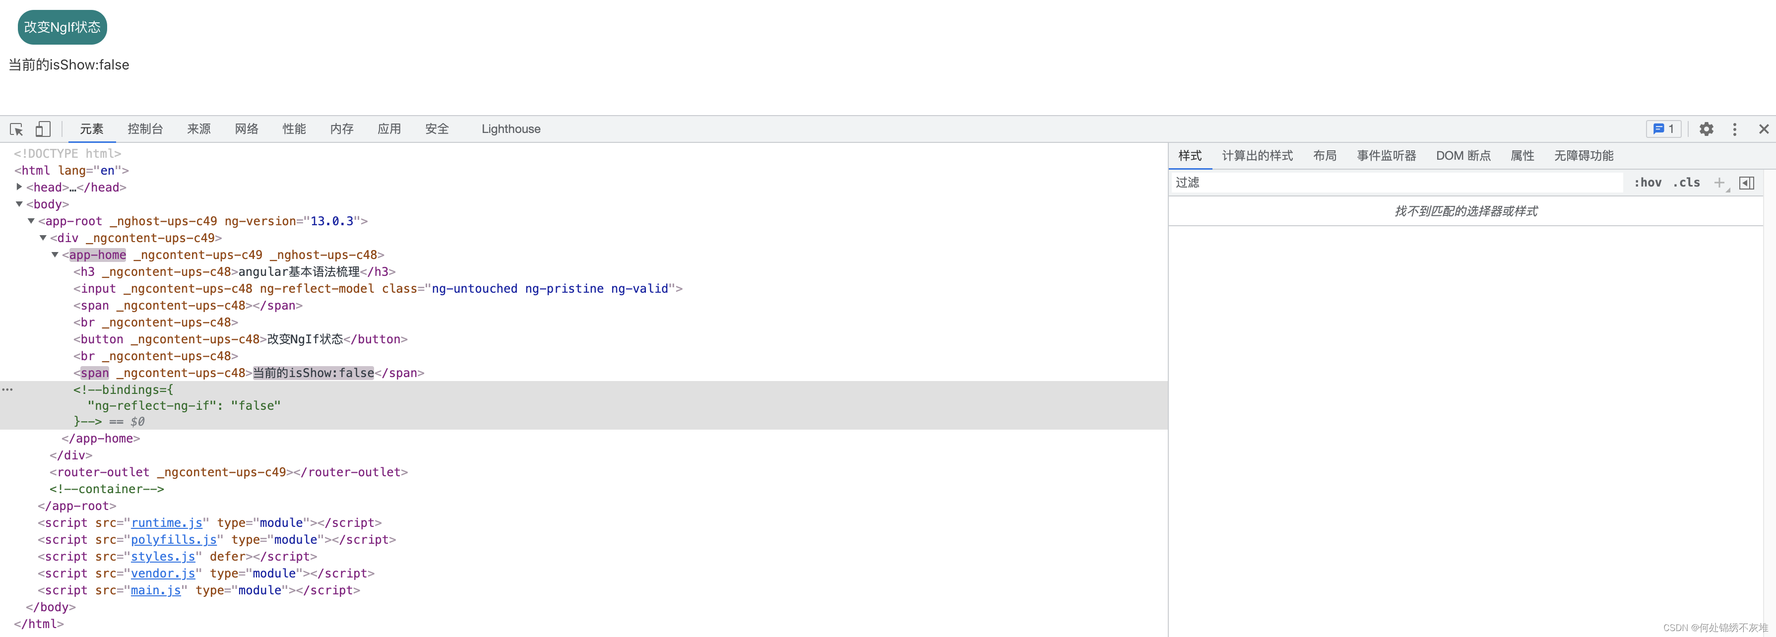The height and width of the screenshot is (637, 1776).
Task: Open the main.js script link
Action: point(156,590)
